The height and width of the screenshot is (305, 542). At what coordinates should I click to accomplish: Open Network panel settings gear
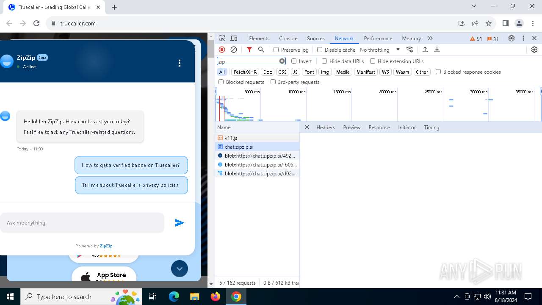pyautogui.click(x=534, y=50)
